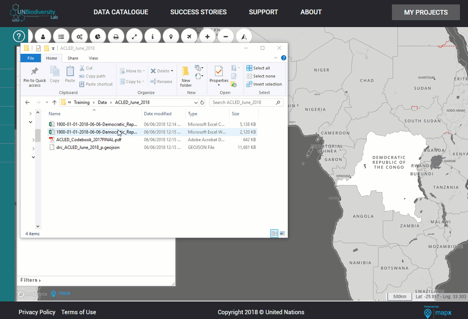Click Select all in the ribbon
This screenshot has height=319, width=468.
258,68
